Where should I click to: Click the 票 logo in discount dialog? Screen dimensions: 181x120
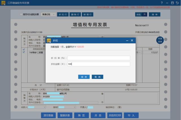[x=49, y=40]
